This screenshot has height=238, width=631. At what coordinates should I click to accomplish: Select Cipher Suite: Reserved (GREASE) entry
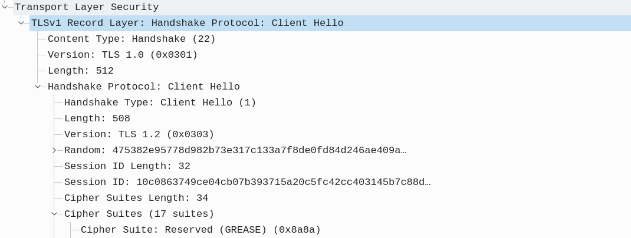click(201, 230)
